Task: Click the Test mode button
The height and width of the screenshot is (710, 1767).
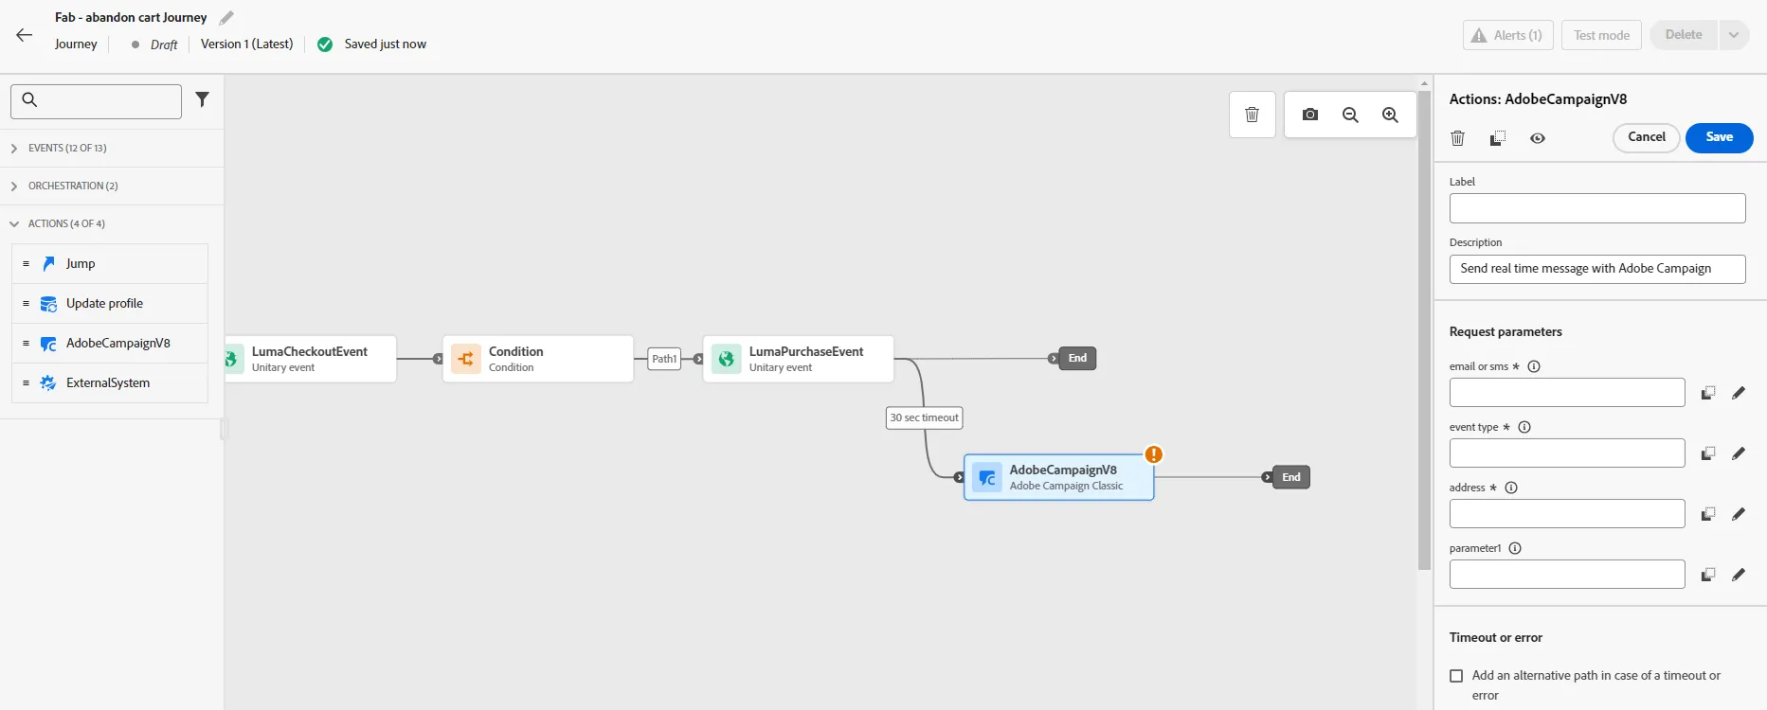Action: coord(1601,35)
